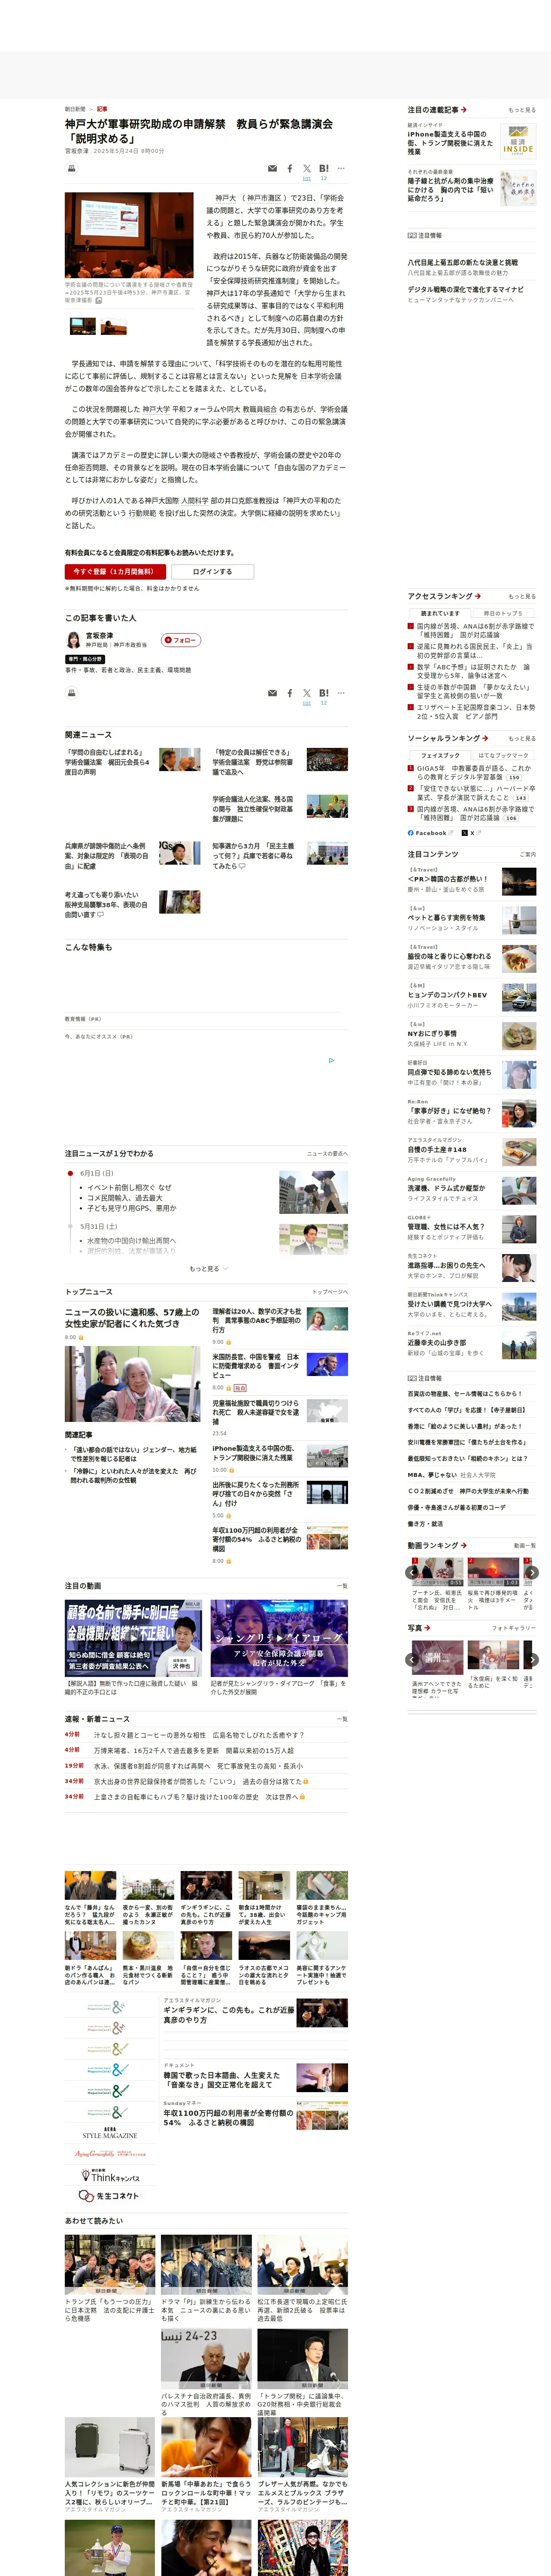The image size is (551, 2576).
Task: Click the bottom Facebook share icon
Action: point(290,693)
